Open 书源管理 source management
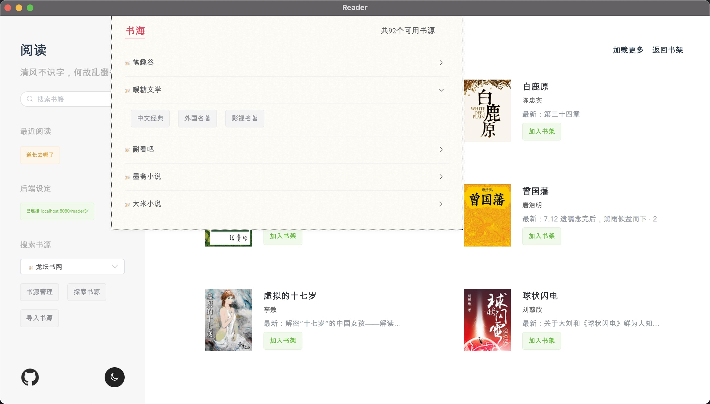This screenshot has width=710, height=404. click(x=40, y=292)
